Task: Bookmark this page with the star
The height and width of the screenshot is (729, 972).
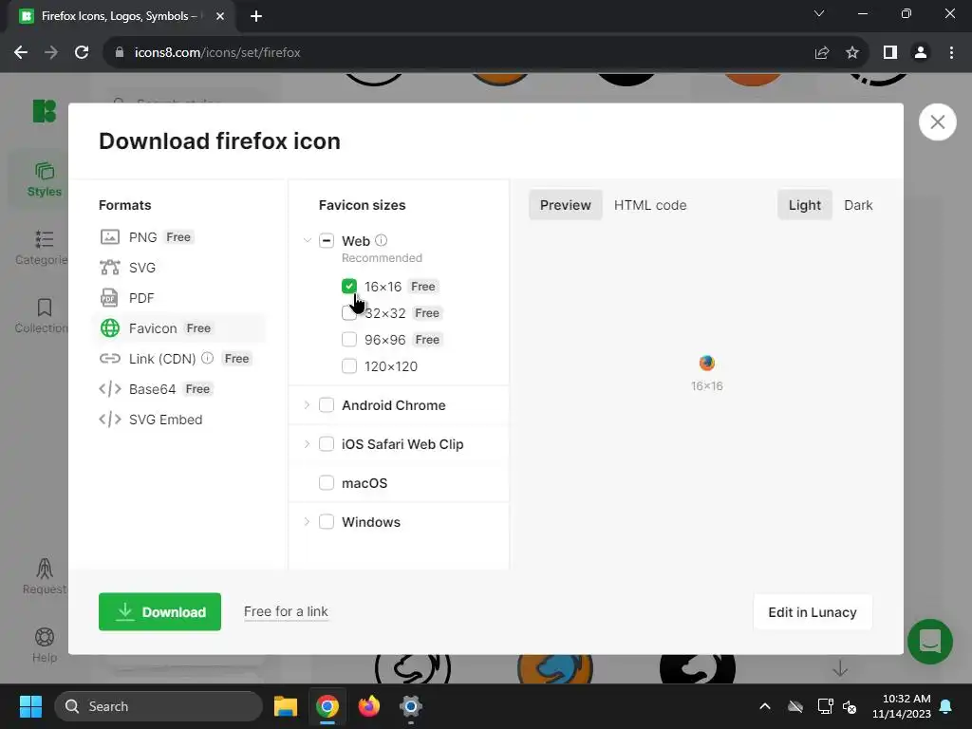Action: point(852,53)
